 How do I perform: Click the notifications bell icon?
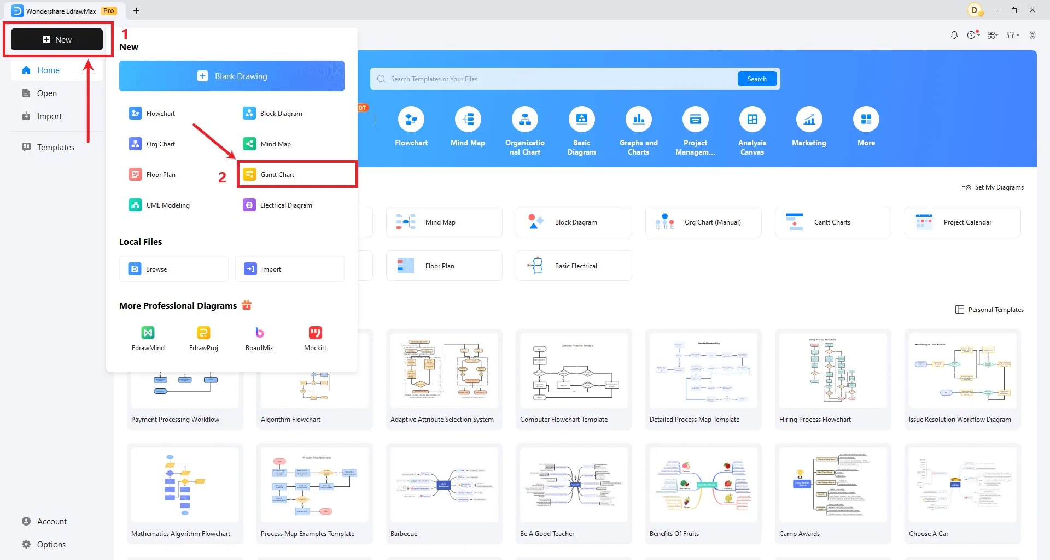tap(954, 34)
